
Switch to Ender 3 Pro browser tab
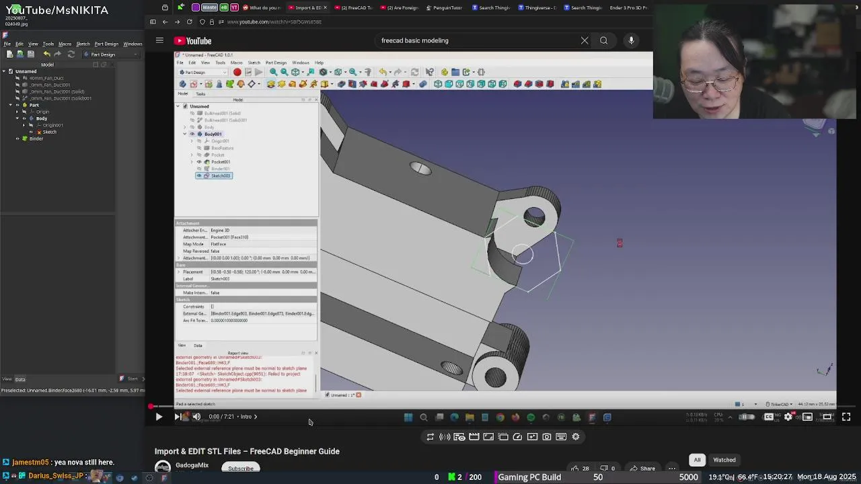(628, 7)
